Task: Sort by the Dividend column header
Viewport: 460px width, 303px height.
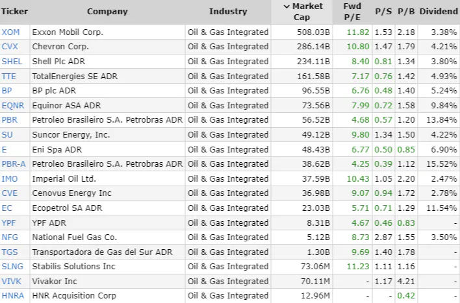Action: [x=439, y=12]
